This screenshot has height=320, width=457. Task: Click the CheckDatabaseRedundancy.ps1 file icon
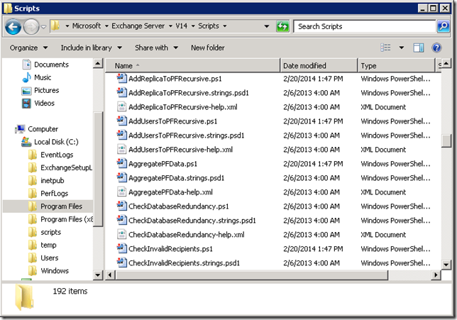click(122, 206)
